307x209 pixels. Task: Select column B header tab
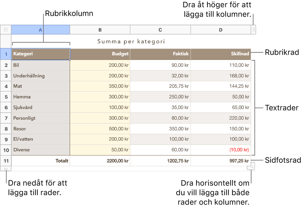(100, 30)
